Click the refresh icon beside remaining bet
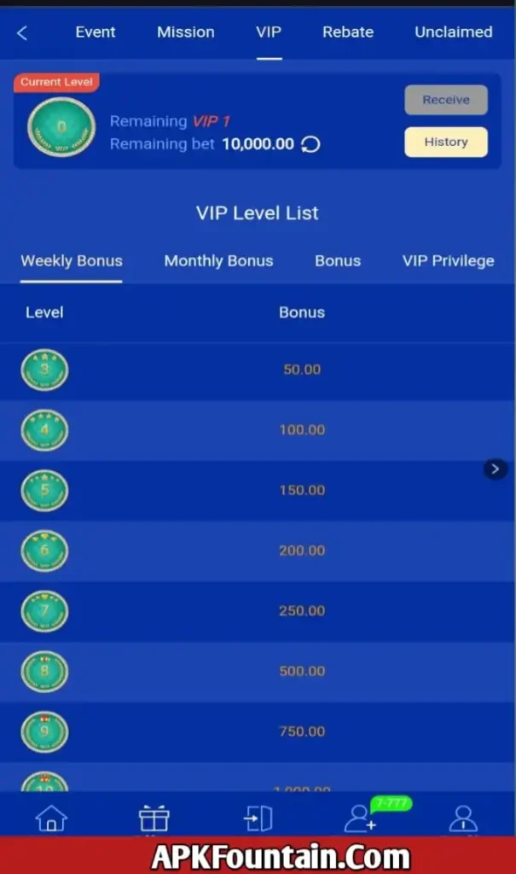 point(311,144)
